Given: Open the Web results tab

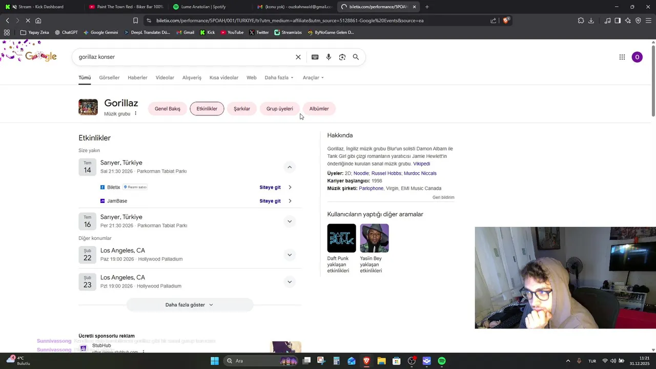Looking at the screenshot, I should pos(251,78).
